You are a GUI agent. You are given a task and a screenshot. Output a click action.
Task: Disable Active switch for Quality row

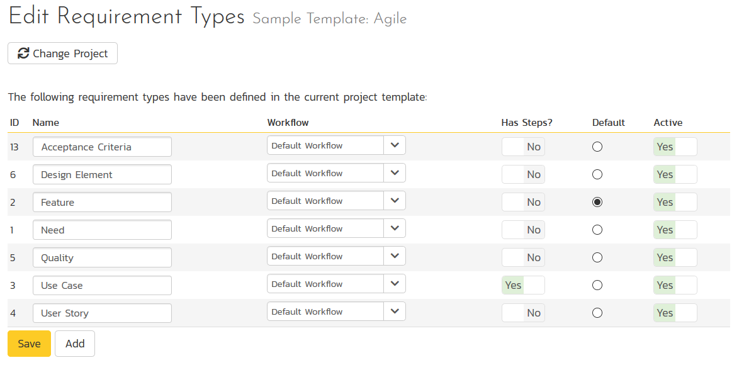(x=675, y=257)
